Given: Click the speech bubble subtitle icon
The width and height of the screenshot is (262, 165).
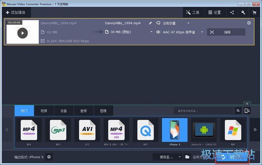Looking at the screenshot, I should 158,23.
